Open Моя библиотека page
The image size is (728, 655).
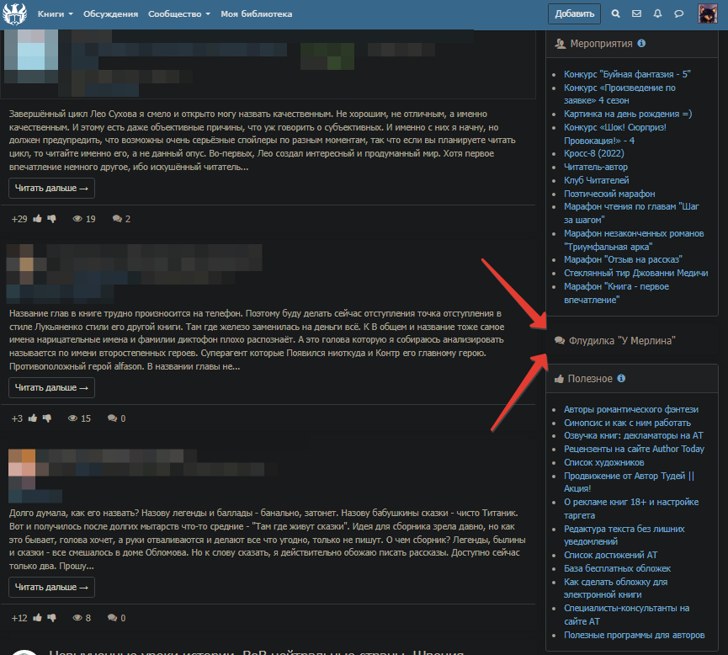257,14
